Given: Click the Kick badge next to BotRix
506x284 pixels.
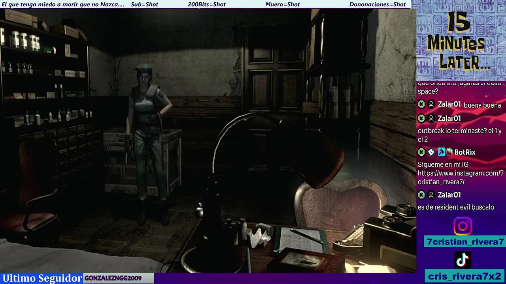Looking at the screenshot, I should (x=421, y=152).
